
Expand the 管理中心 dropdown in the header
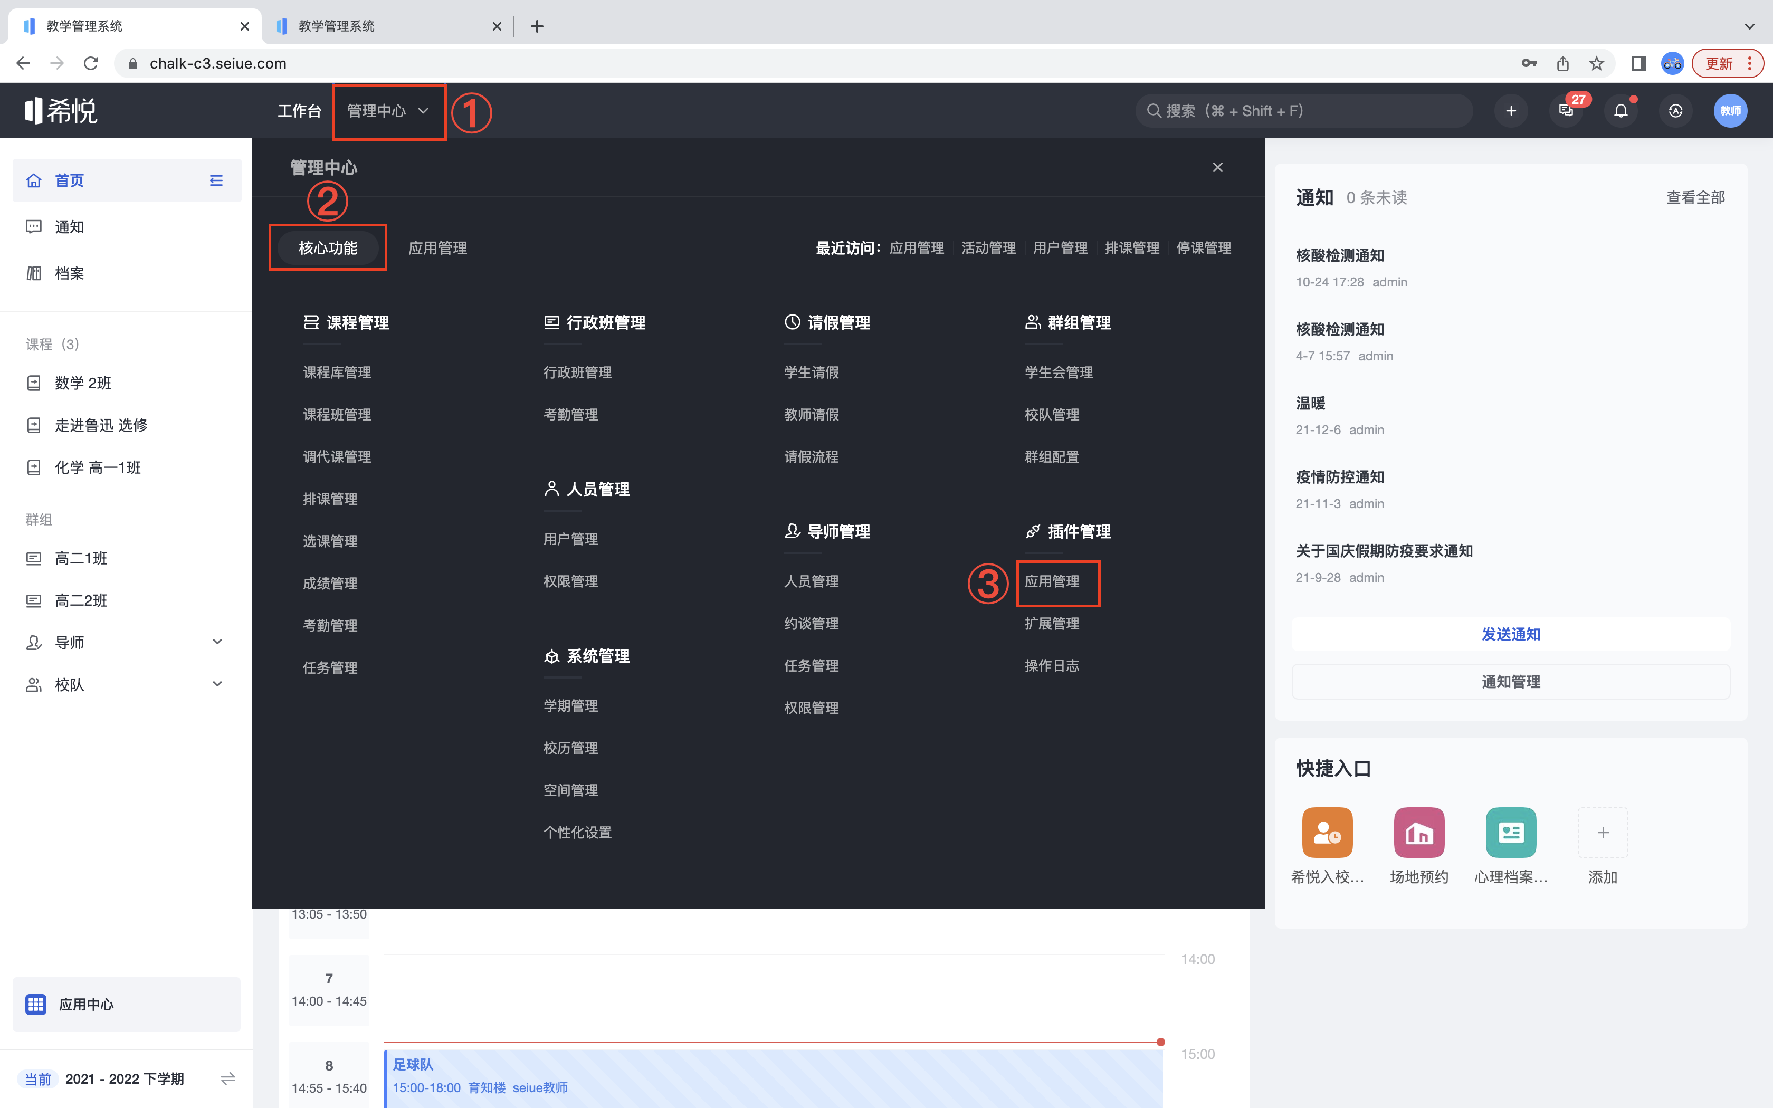(387, 111)
